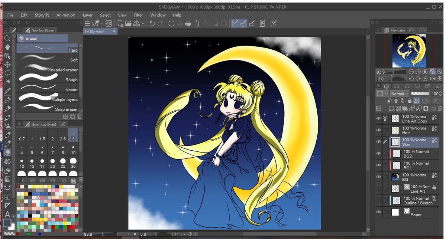Select the Auto select magic wand tool
446x239 pixels.
[x=7, y=82]
